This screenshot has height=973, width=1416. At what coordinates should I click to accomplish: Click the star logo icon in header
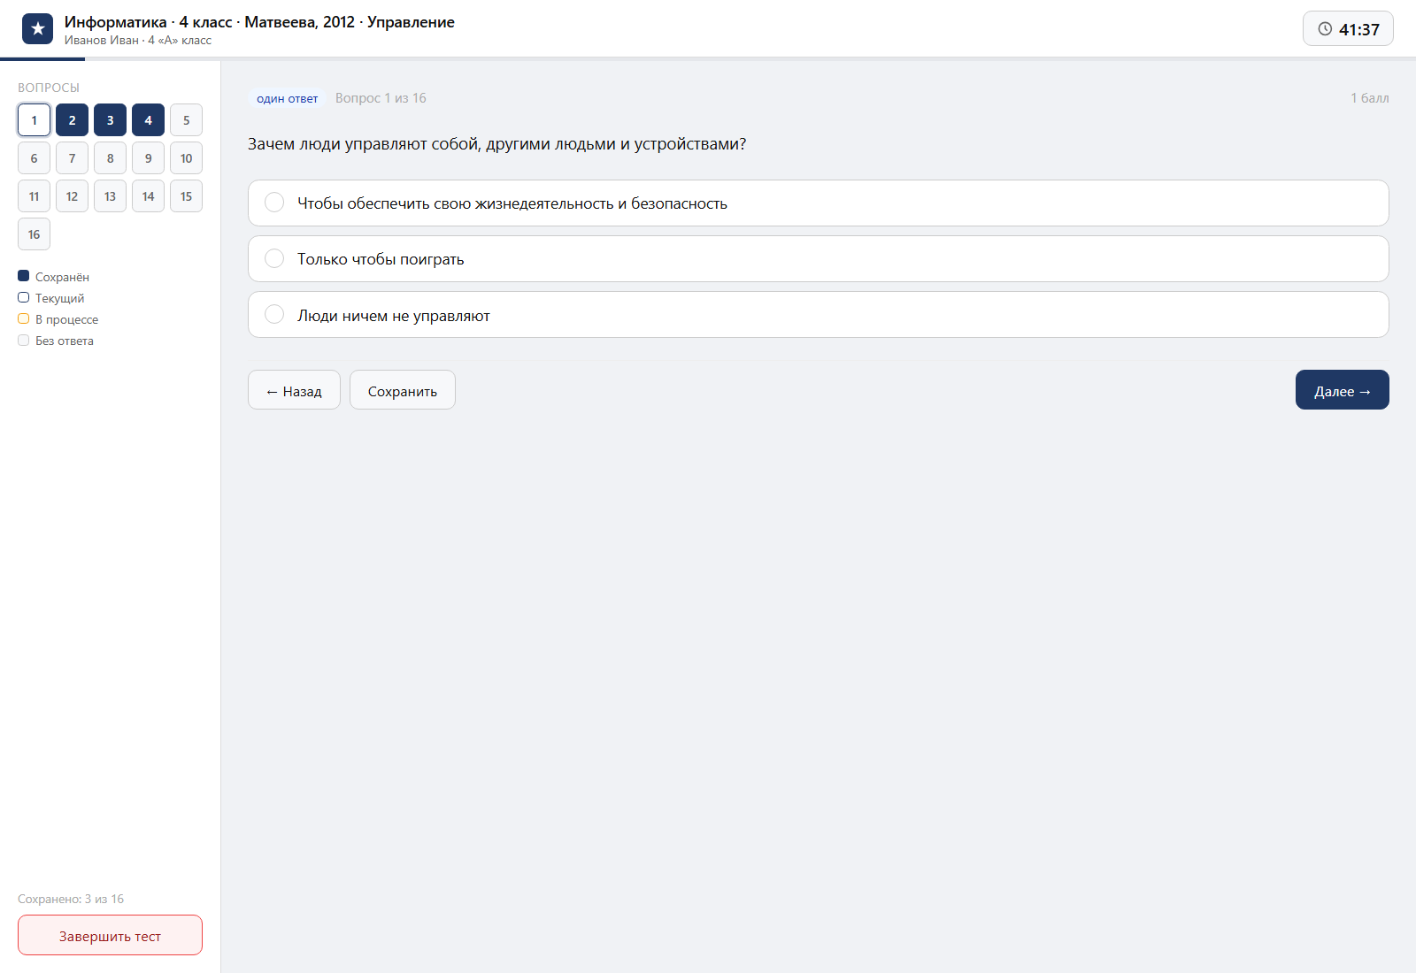click(x=37, y=29)
